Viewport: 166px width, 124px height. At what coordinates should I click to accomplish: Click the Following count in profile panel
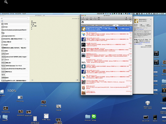[142, 25]
